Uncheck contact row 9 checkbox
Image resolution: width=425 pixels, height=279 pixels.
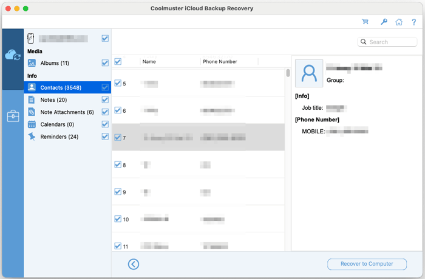(118, 192)
